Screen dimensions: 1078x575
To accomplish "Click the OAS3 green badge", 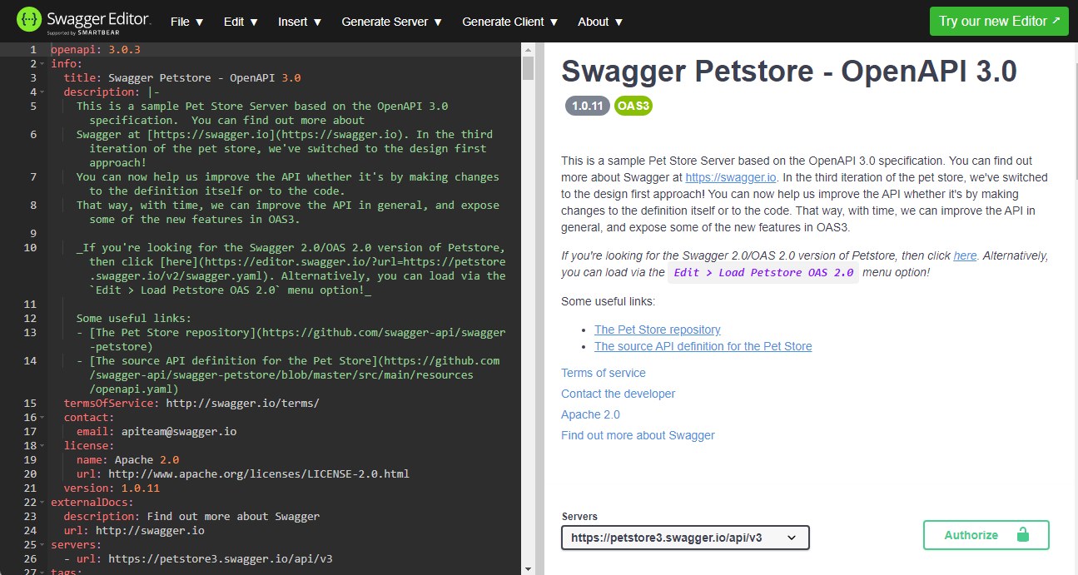I will tap(633, 107).
